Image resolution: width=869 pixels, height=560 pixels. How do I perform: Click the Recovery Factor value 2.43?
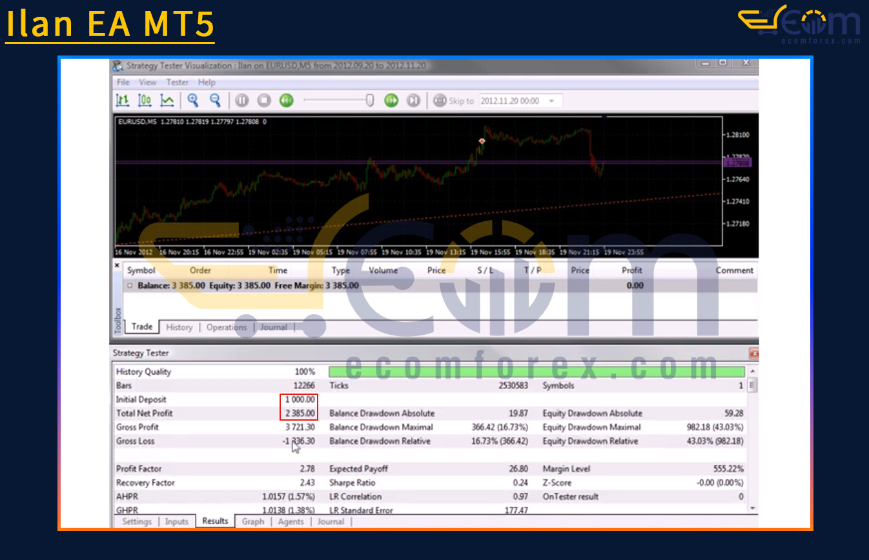[x=307, y=483]
